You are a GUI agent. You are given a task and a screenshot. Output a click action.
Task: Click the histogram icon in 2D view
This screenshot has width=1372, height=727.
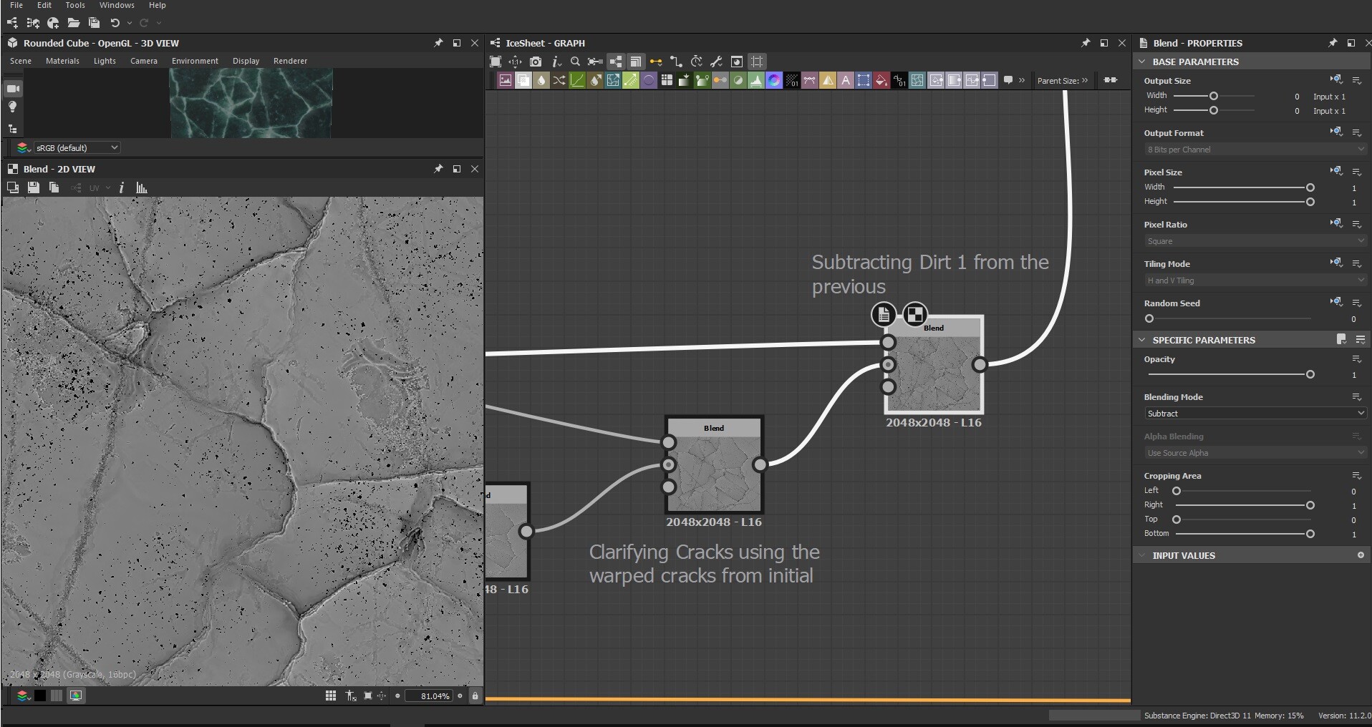coord(142,188)
